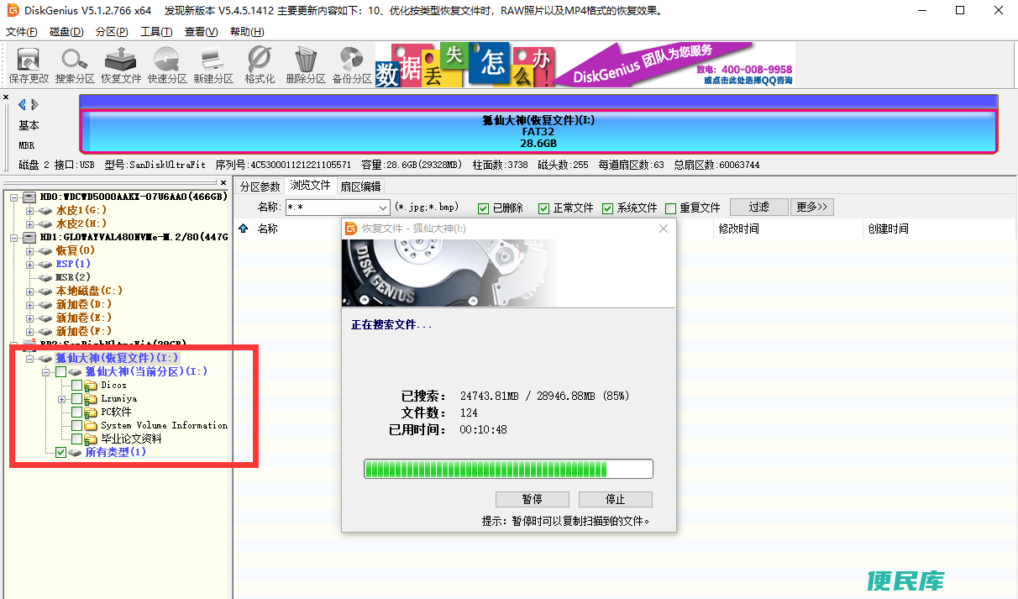Image resolution: width=1018 pixels, height=599 pixels.
Task: Collapse the HD0 disk tree node
Action: pos(14,197)
